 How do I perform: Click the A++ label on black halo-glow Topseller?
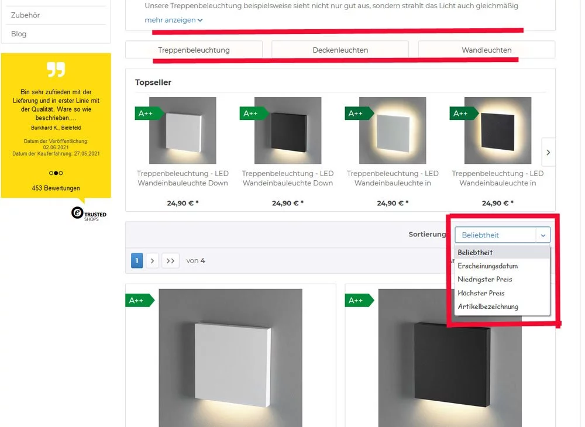[x=463, y=113]
